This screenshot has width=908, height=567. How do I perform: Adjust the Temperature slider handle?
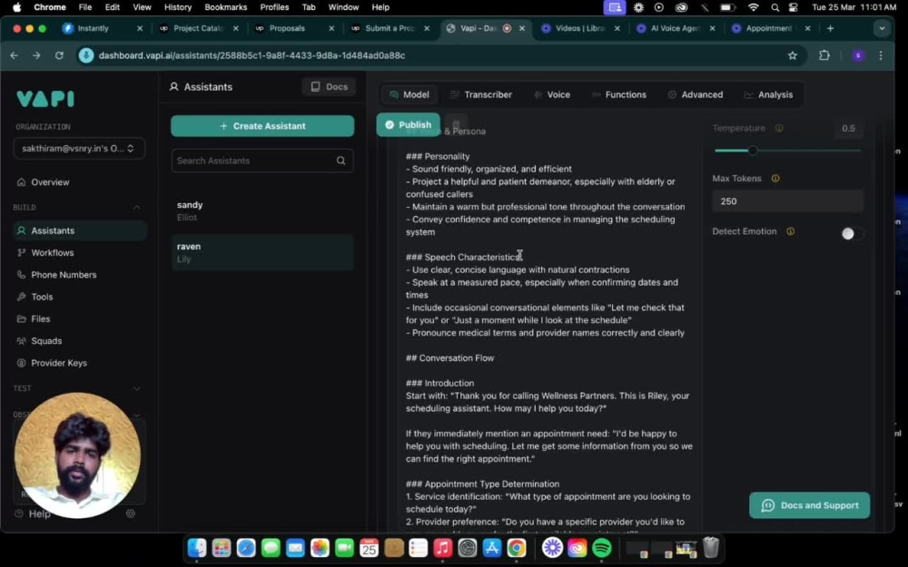[753, 151]
